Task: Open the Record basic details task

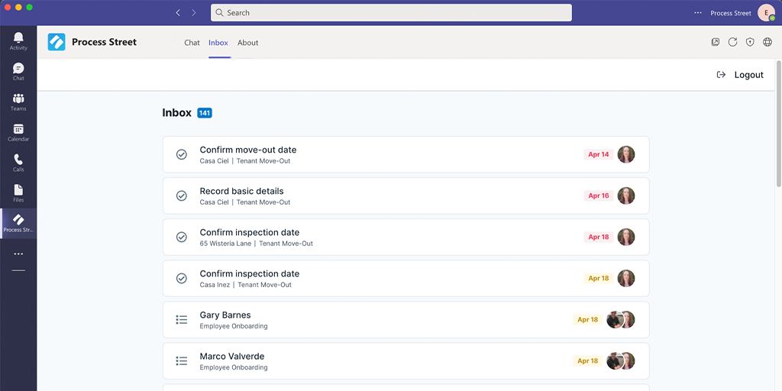Action: 406,196
